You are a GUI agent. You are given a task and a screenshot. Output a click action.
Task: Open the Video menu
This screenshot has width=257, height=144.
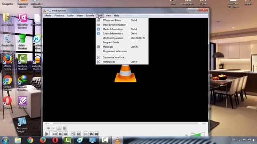[x=80, y=16]
